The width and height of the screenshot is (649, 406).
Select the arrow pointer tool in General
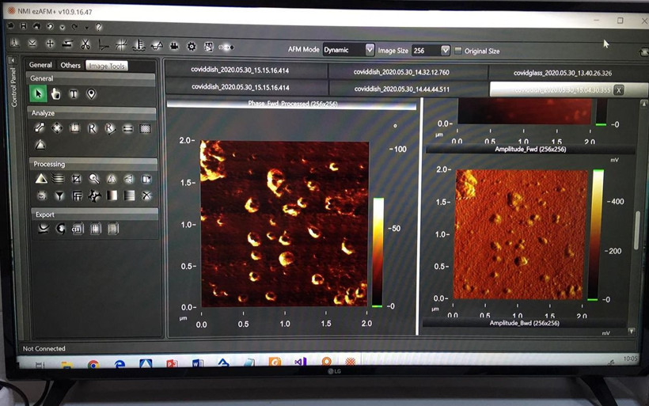[x=38, y=94]
